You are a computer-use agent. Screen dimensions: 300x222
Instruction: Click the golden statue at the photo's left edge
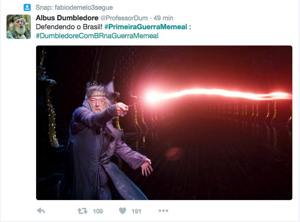click(x=50, y=107)
